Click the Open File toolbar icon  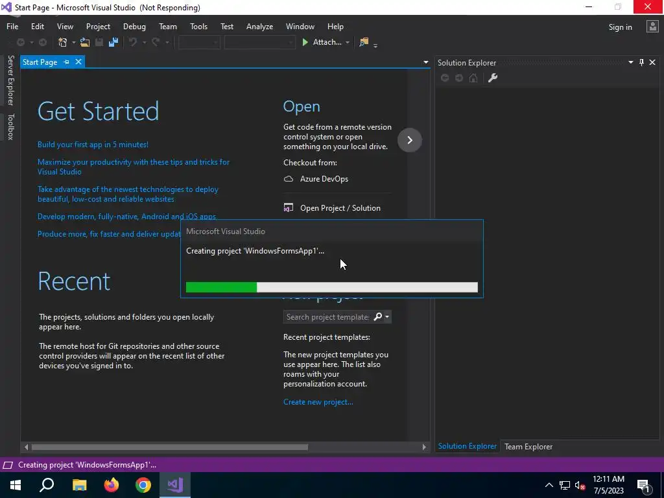(x=85, y=42)
